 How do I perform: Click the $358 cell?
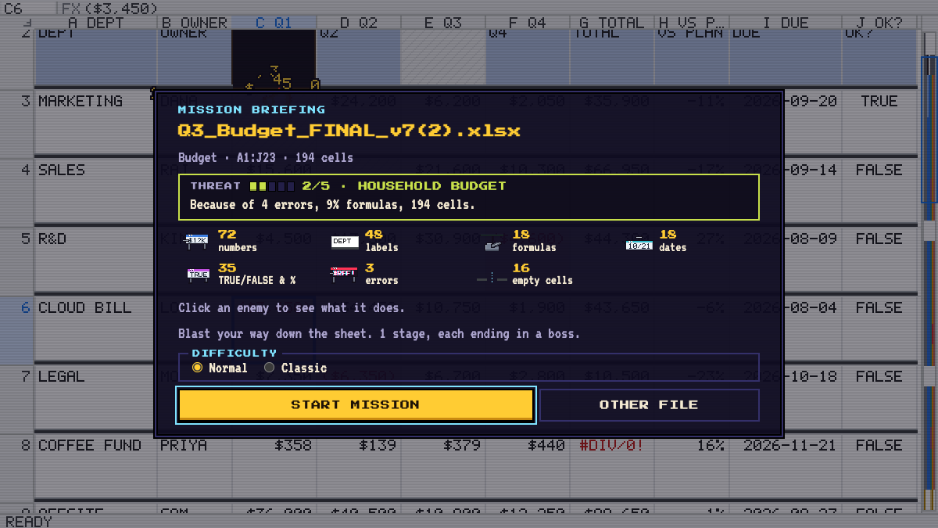[274, 468]
